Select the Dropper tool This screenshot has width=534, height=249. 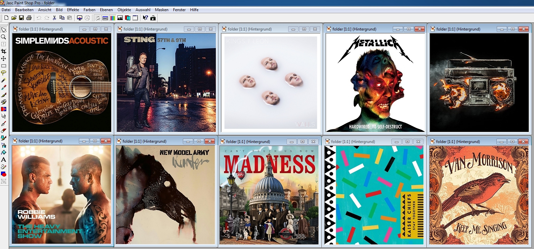click(4, 88)
